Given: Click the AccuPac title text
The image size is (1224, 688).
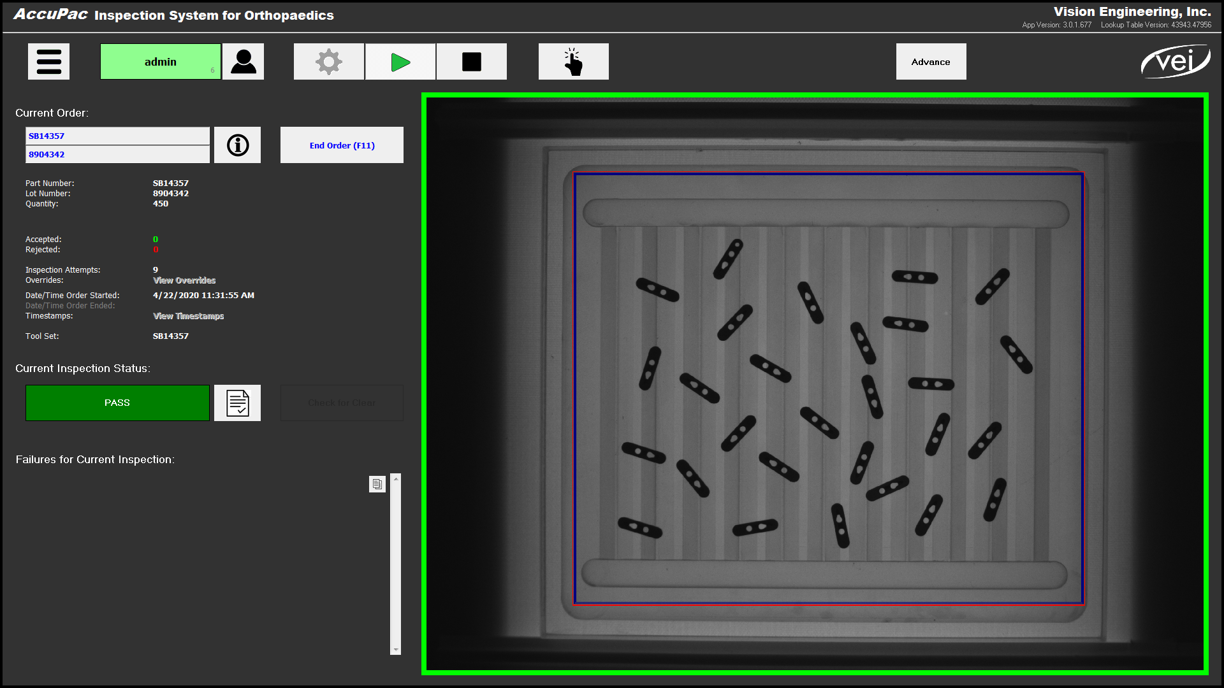Looking at the screenshot, I should (50, 14).
